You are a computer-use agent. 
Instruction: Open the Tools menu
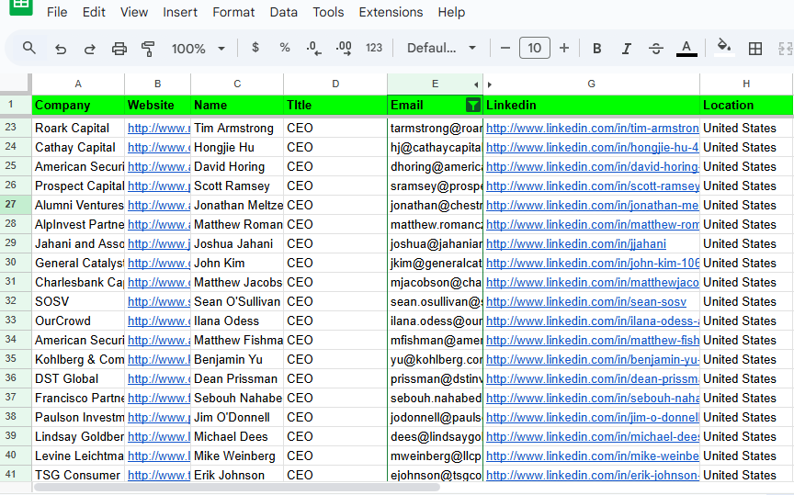(328, 12)
